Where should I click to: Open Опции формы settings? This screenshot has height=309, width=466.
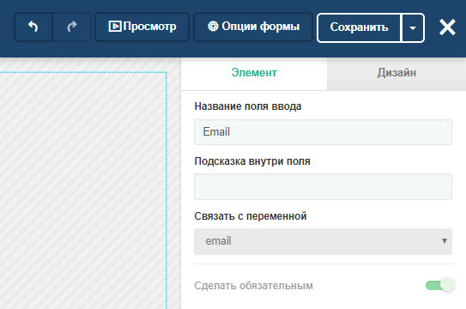coord(253,27)
